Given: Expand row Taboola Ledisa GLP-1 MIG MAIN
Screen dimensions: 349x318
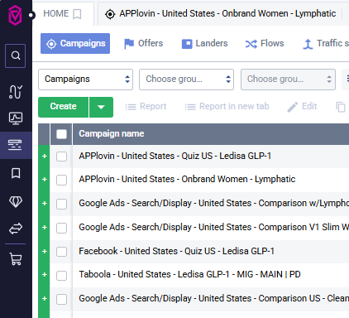Looking at the screenshot, I should pos(45,275).
